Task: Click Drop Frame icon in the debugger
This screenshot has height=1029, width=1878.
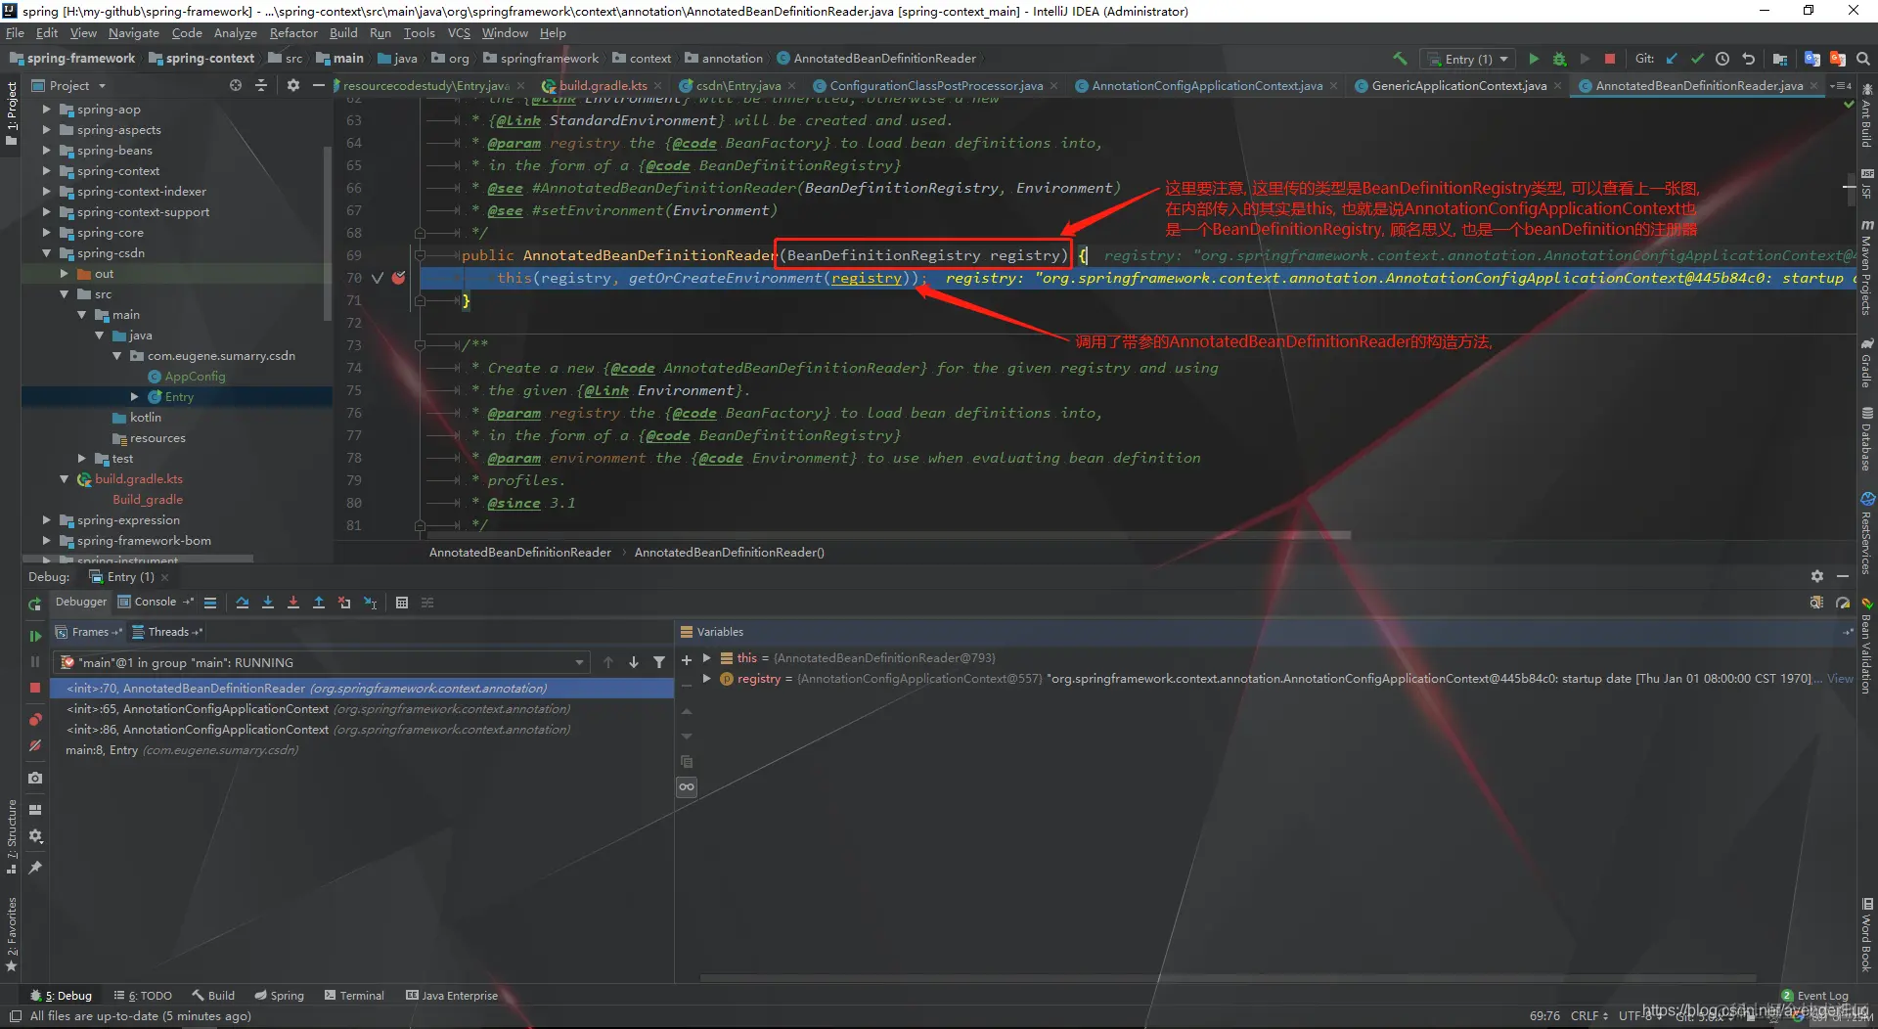Action: 344,603
